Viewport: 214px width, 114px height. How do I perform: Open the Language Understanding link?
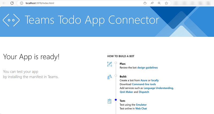tap(158, 88)
